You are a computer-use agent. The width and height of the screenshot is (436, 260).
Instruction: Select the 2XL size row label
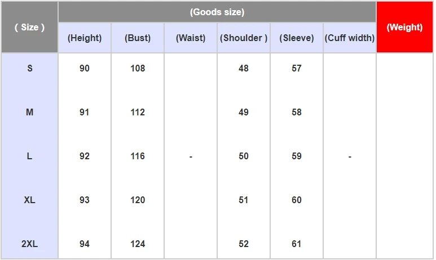click(29, 244)
